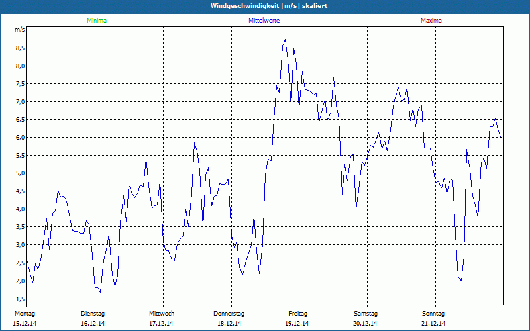Click the Montag day label
This screenshot has height=331, width=530.
25,314
